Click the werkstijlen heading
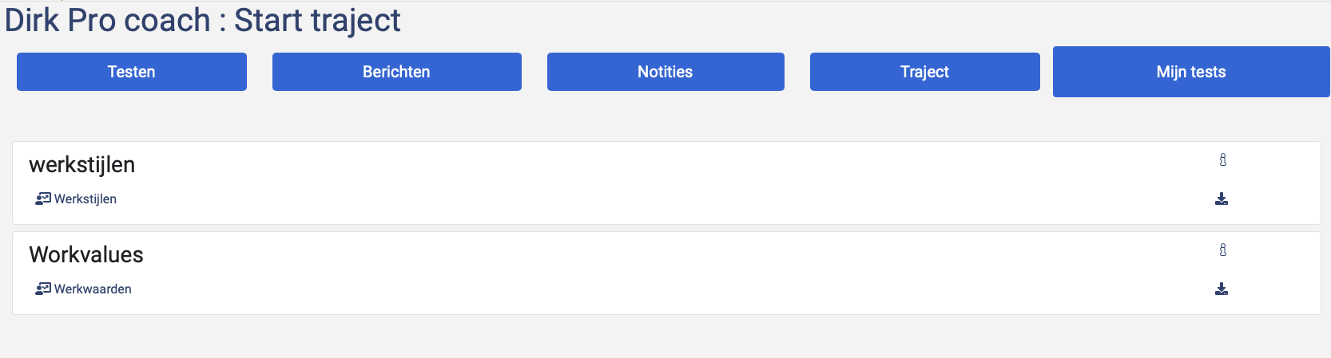 coord(82,165)
